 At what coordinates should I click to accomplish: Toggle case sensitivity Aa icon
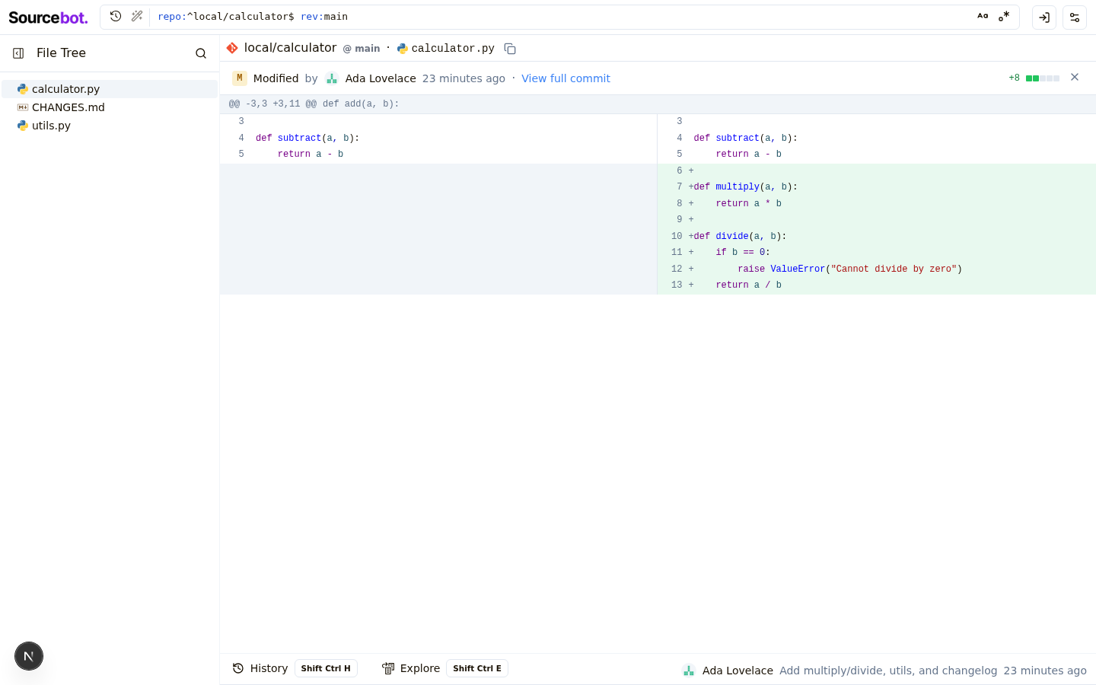point(983,16)
